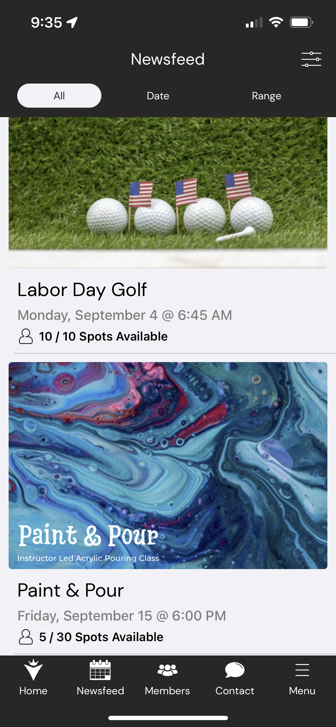
Task: Tap the golf balls event image
Action: click(168, 192)
